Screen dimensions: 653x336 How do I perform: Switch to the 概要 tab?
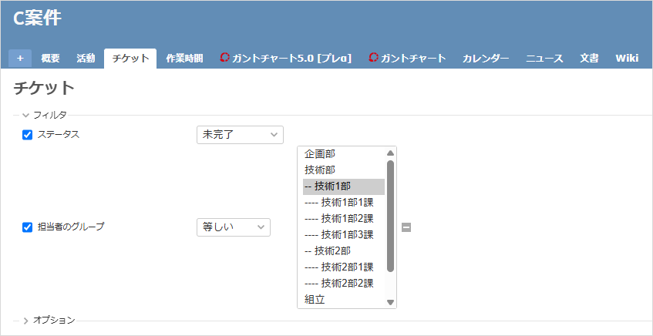pos(51,59)
